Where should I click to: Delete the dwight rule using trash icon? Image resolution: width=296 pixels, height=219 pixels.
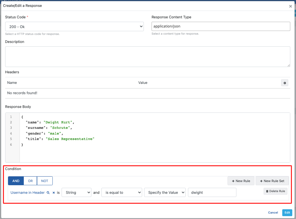pyautogui.click(x=275, y=191)
